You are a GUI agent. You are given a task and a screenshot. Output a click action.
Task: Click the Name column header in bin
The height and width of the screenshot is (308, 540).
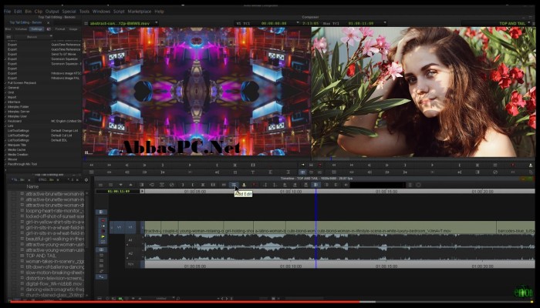[x=32, y=186]
